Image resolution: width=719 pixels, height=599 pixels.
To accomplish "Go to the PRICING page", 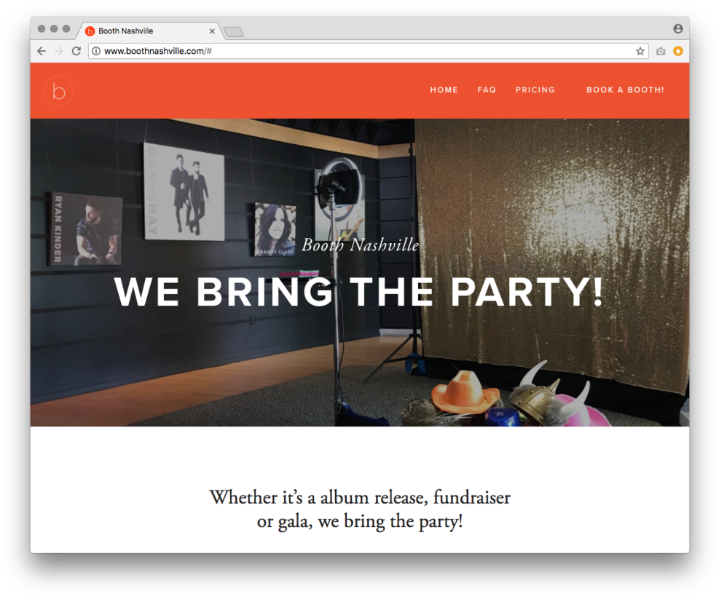I will point(535,90).
